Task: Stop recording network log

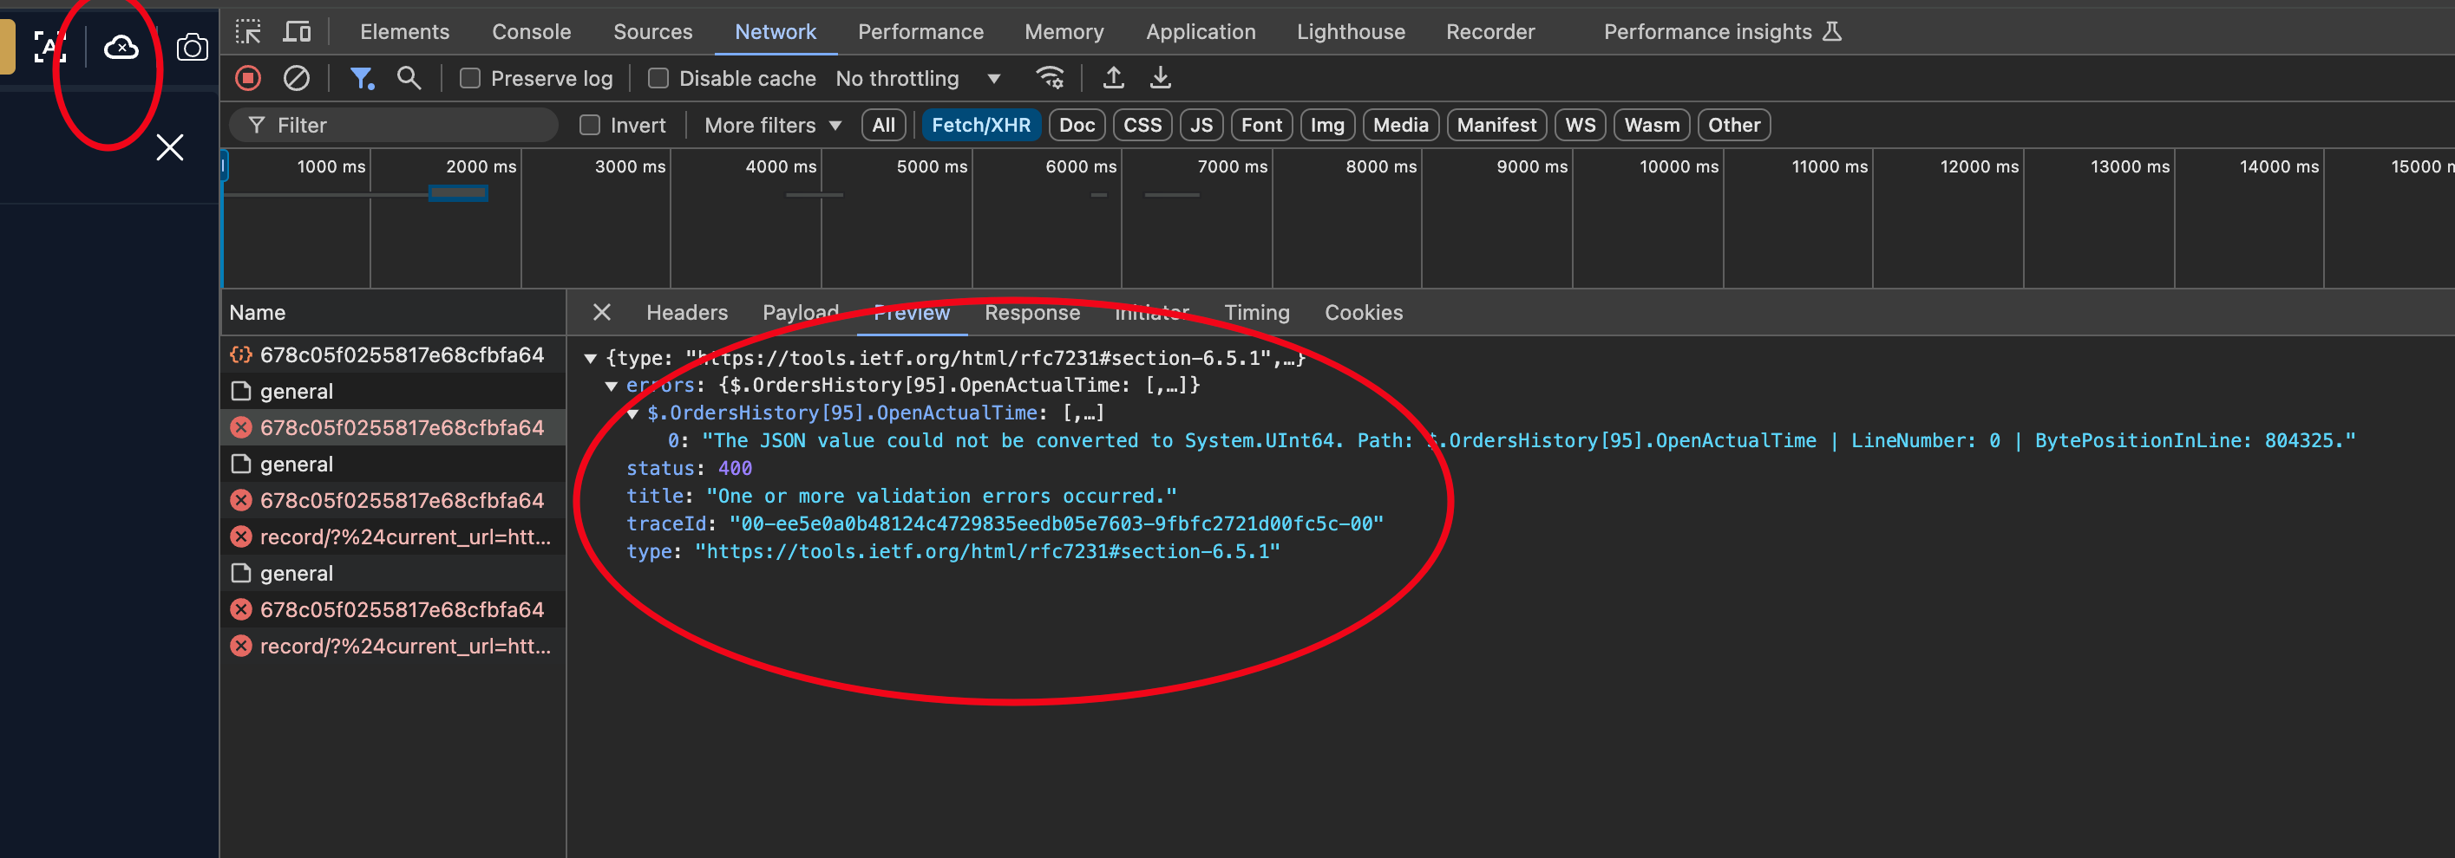Action: click(248, 78)
